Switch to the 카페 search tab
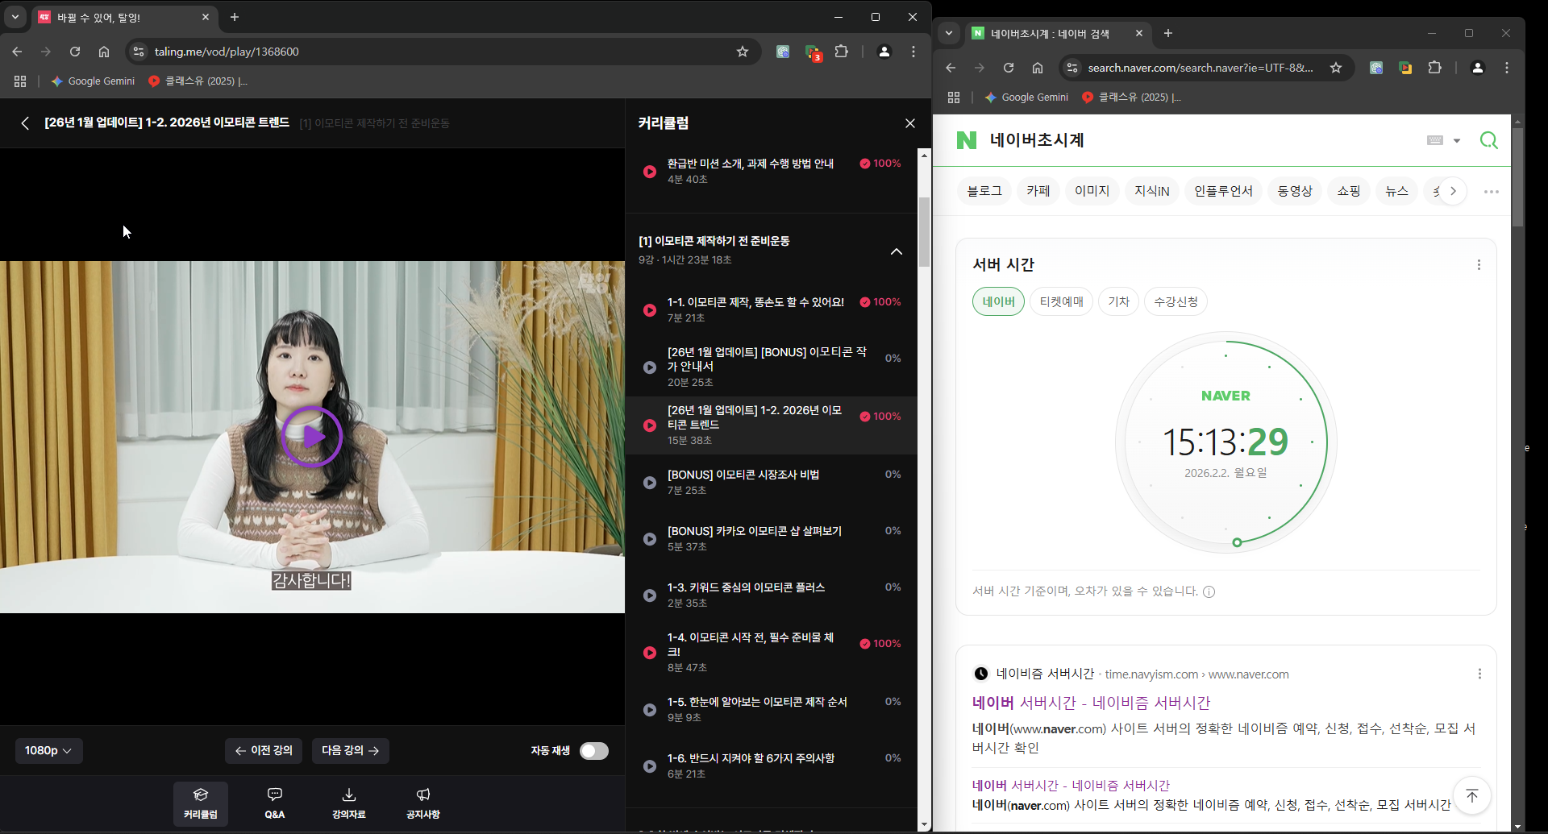This screenshot has width=1548, height=834. pyautogui.click(x=1038, y=191)
